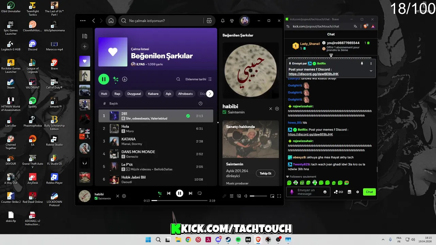The height and width of the screenshot is (245, 436).
Task: Open the Kick chat shop icon
Action: click(x=349, y=192)
